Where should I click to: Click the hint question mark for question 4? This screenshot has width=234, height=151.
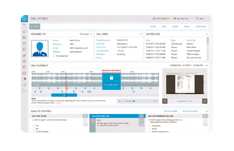[x=205, y=120]
